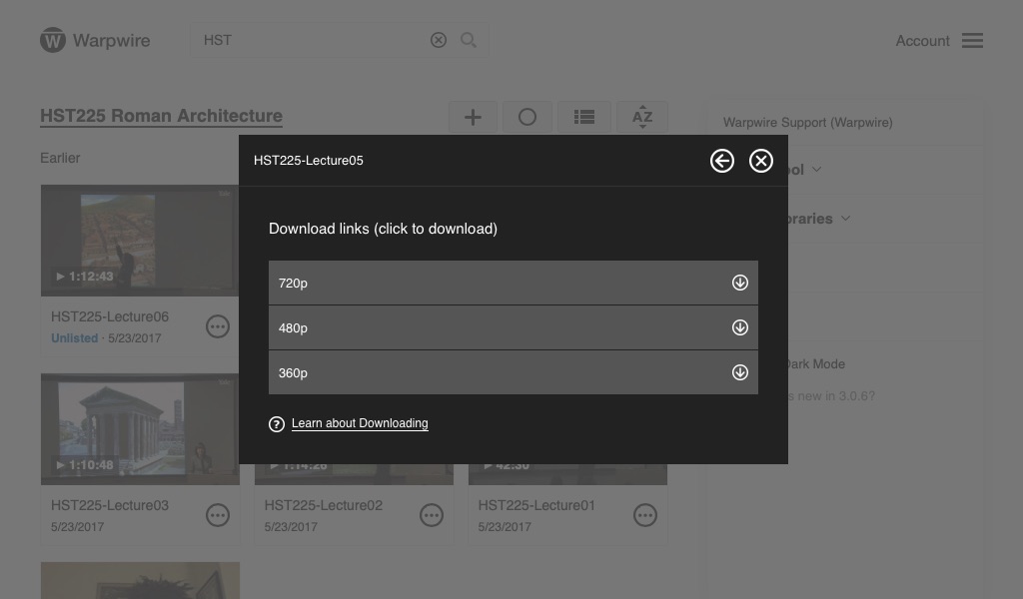Open options for HST225-Lecture03
1023x599 pixels.
pyautogui.click(x=218, y=515)
